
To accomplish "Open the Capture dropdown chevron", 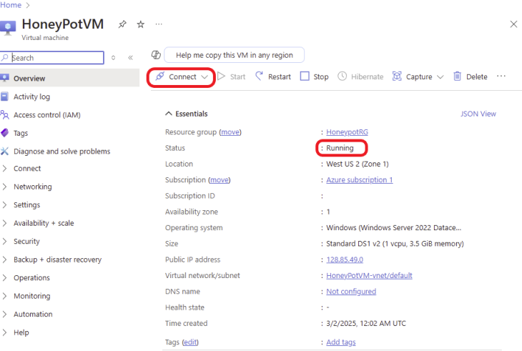I will 440,77.
